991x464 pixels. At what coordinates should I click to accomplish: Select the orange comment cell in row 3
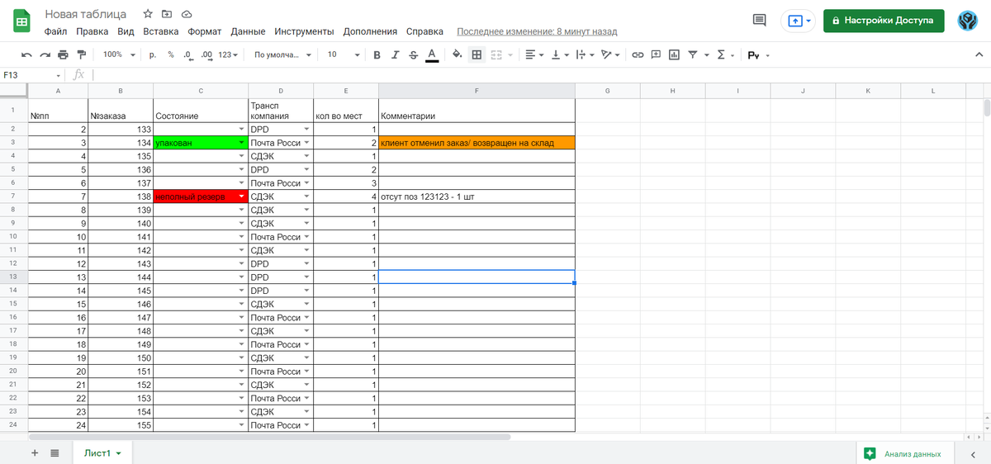[477, 143]
